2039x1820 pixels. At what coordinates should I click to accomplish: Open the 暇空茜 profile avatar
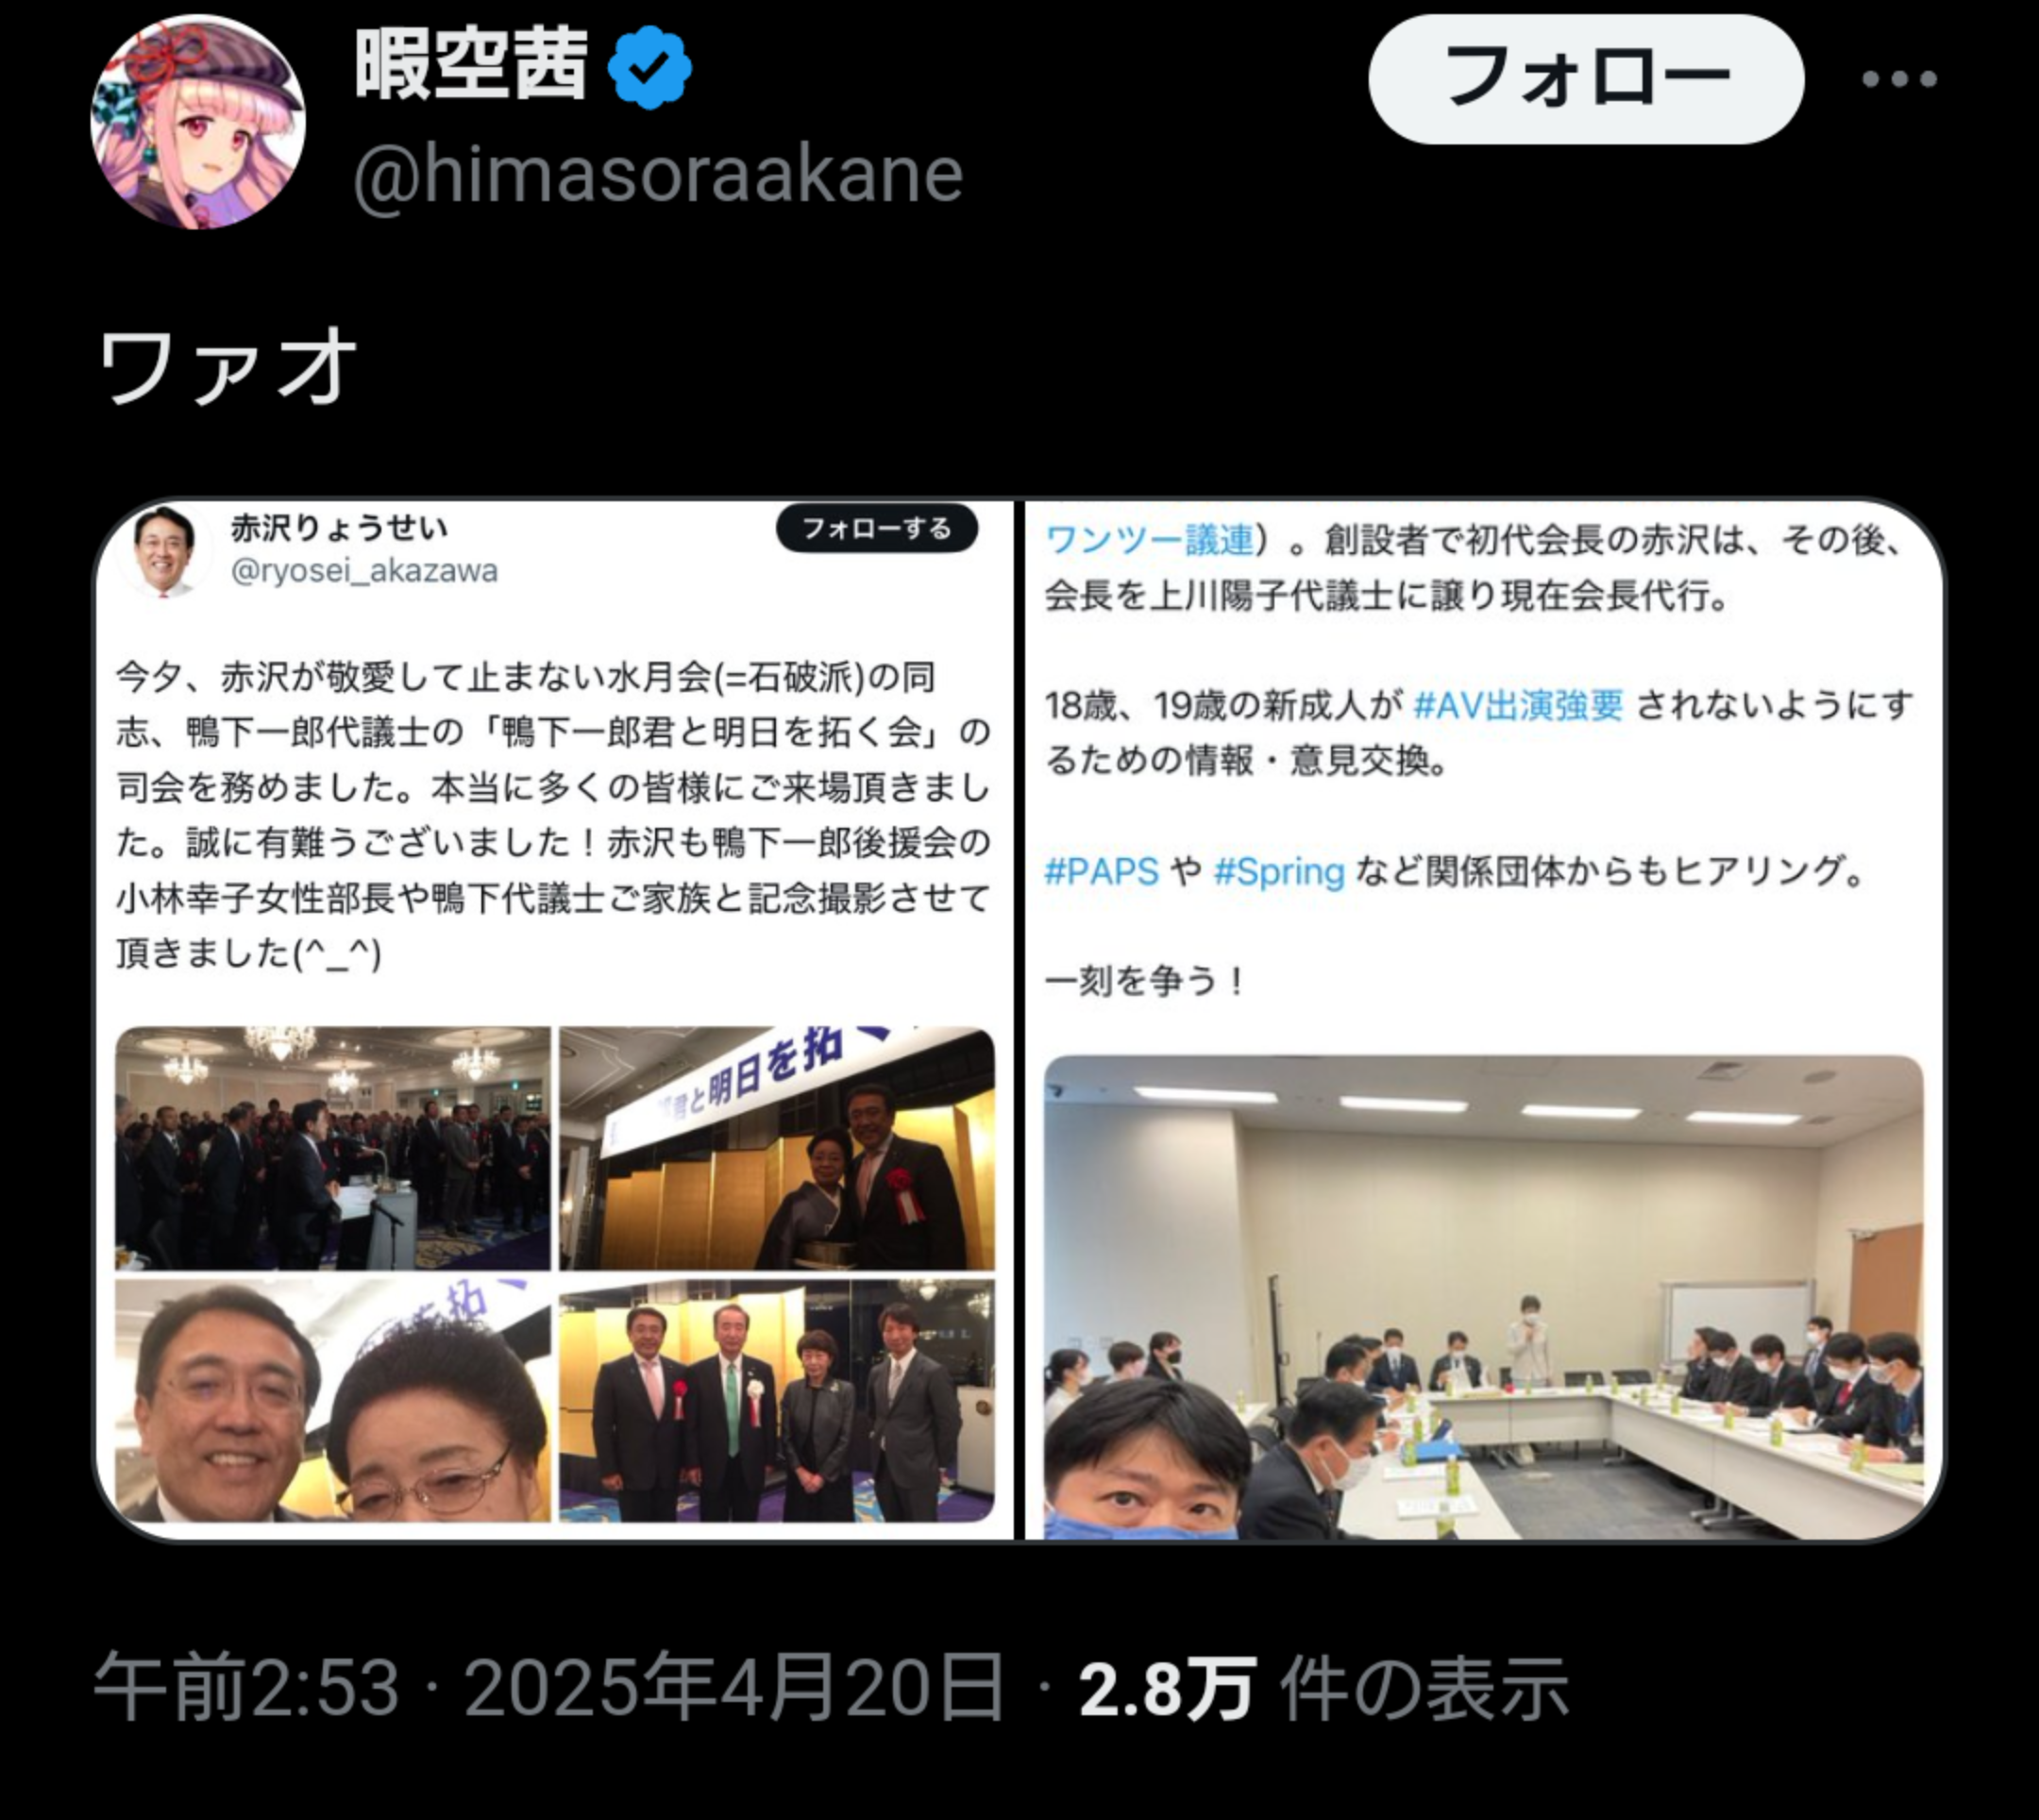(198, 122)
